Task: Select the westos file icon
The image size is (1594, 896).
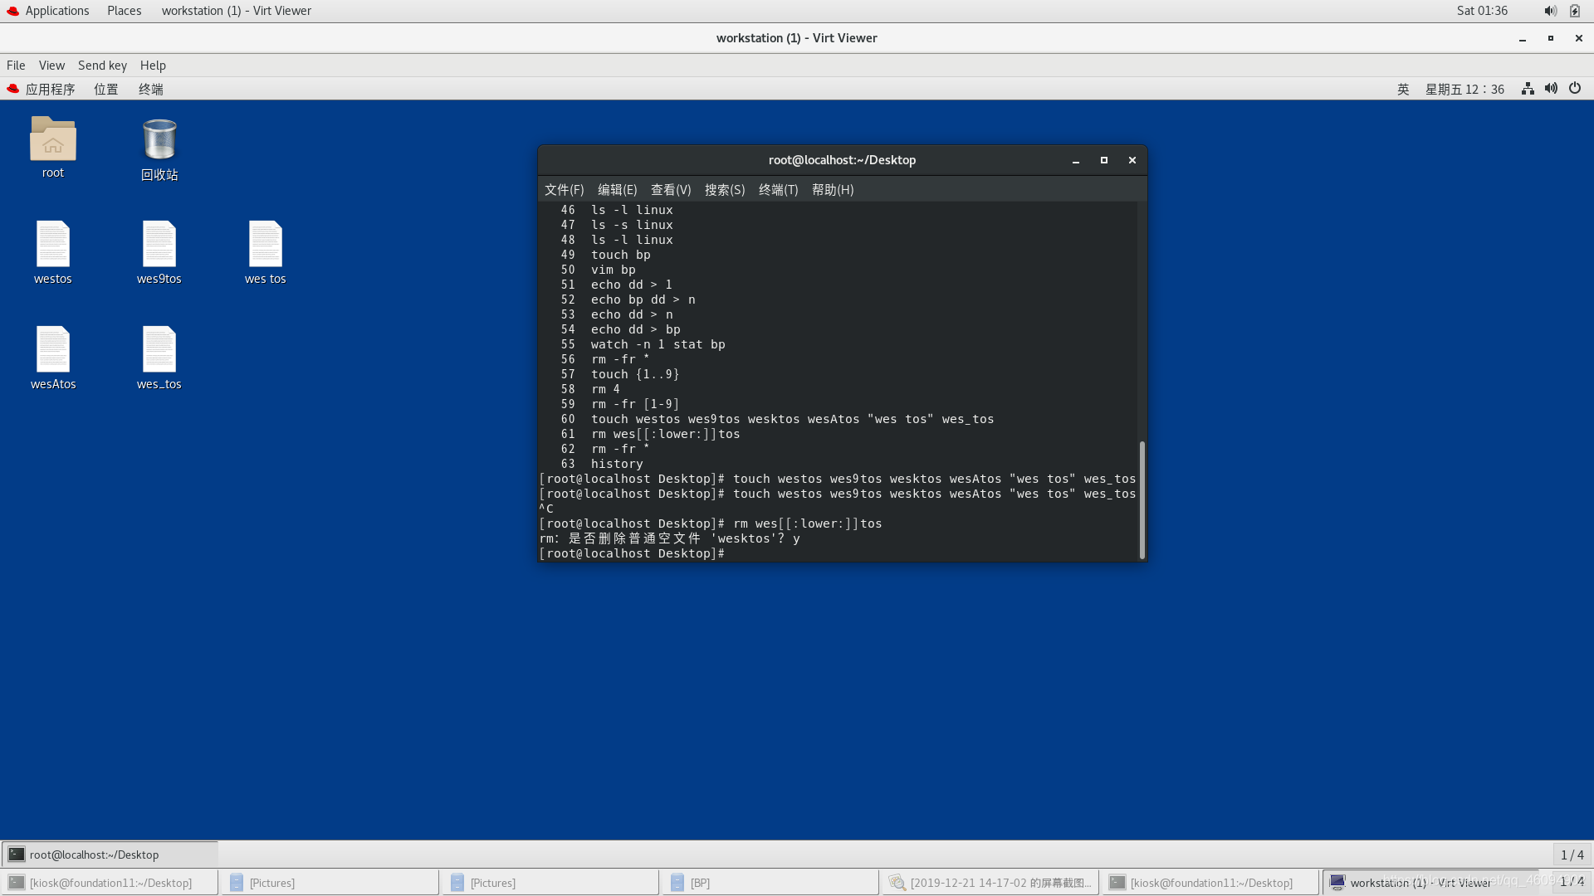Action: (52, 245)
